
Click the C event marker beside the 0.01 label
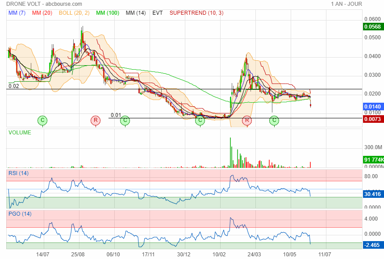(x=125, y=120)
